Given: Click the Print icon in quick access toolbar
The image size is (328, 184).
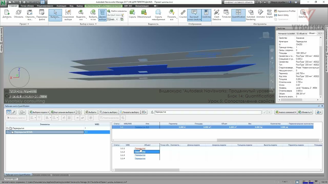Looking at the screenshot, I should pos(24,2).
